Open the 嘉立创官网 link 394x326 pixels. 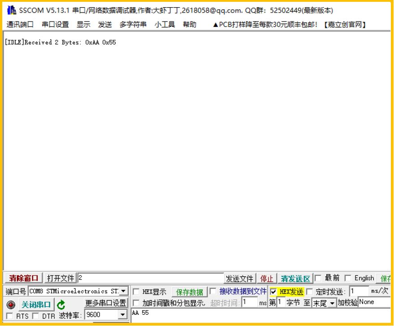pyautogui.click(x=345, y=25)
